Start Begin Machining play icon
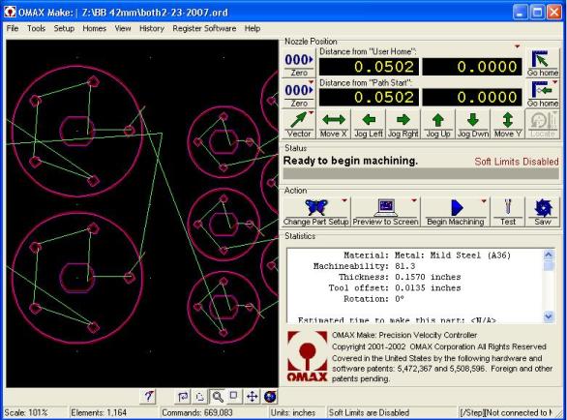 coord(457,208)
